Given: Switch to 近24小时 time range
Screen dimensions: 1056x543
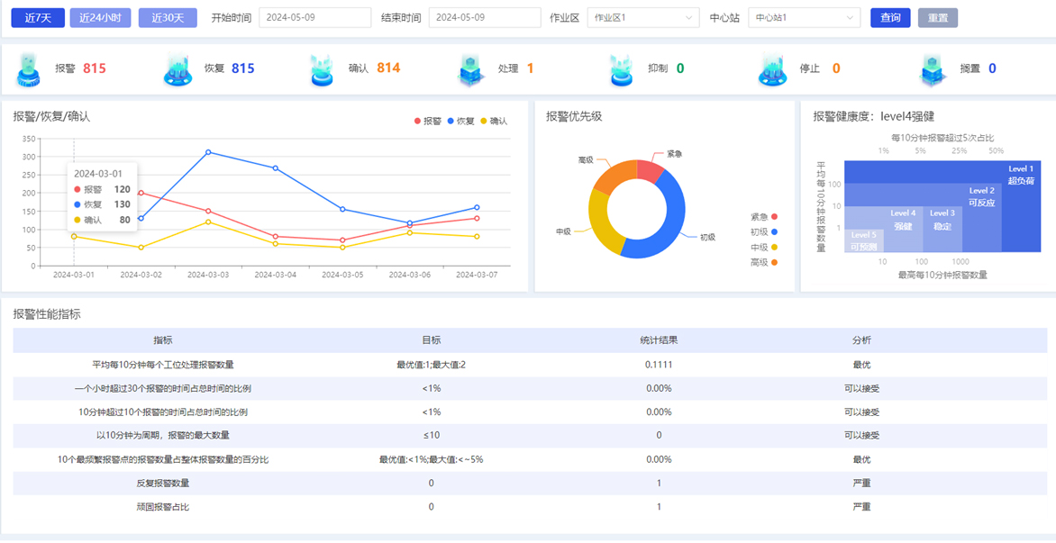Looking at the screenshot, I should [100, 18].
